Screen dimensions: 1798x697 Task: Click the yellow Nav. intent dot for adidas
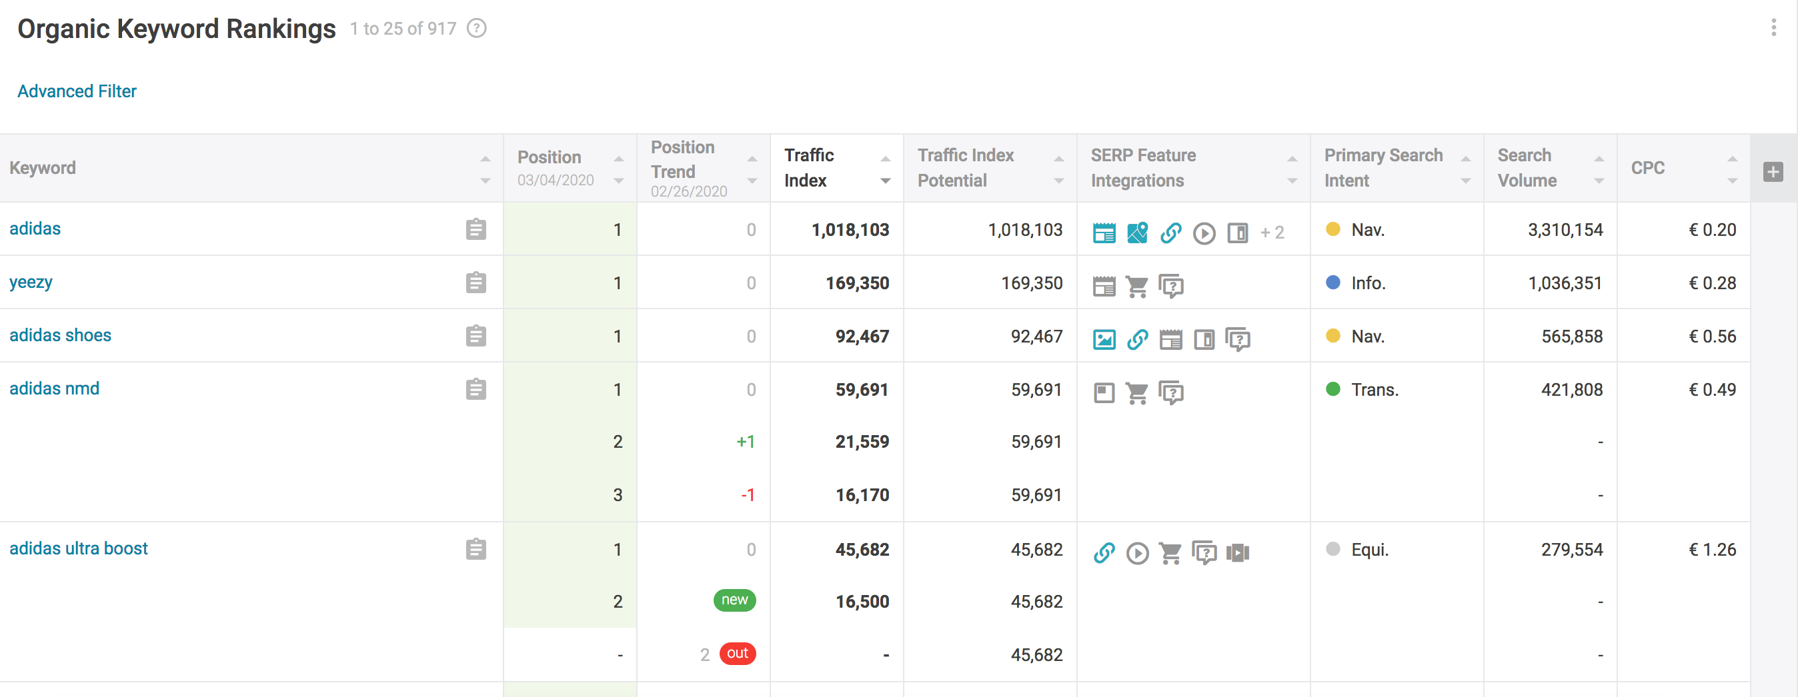(1332, 229)
